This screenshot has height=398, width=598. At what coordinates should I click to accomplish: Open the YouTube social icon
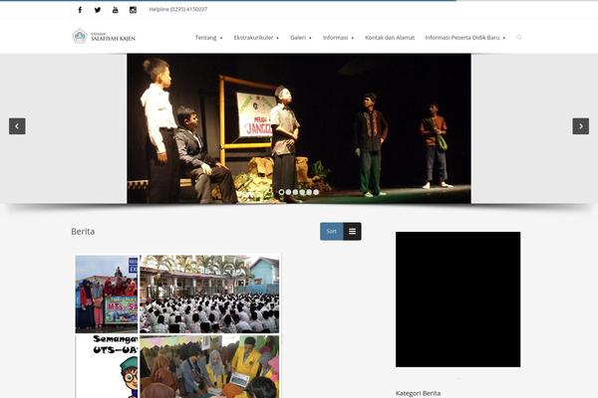point(116,10)
